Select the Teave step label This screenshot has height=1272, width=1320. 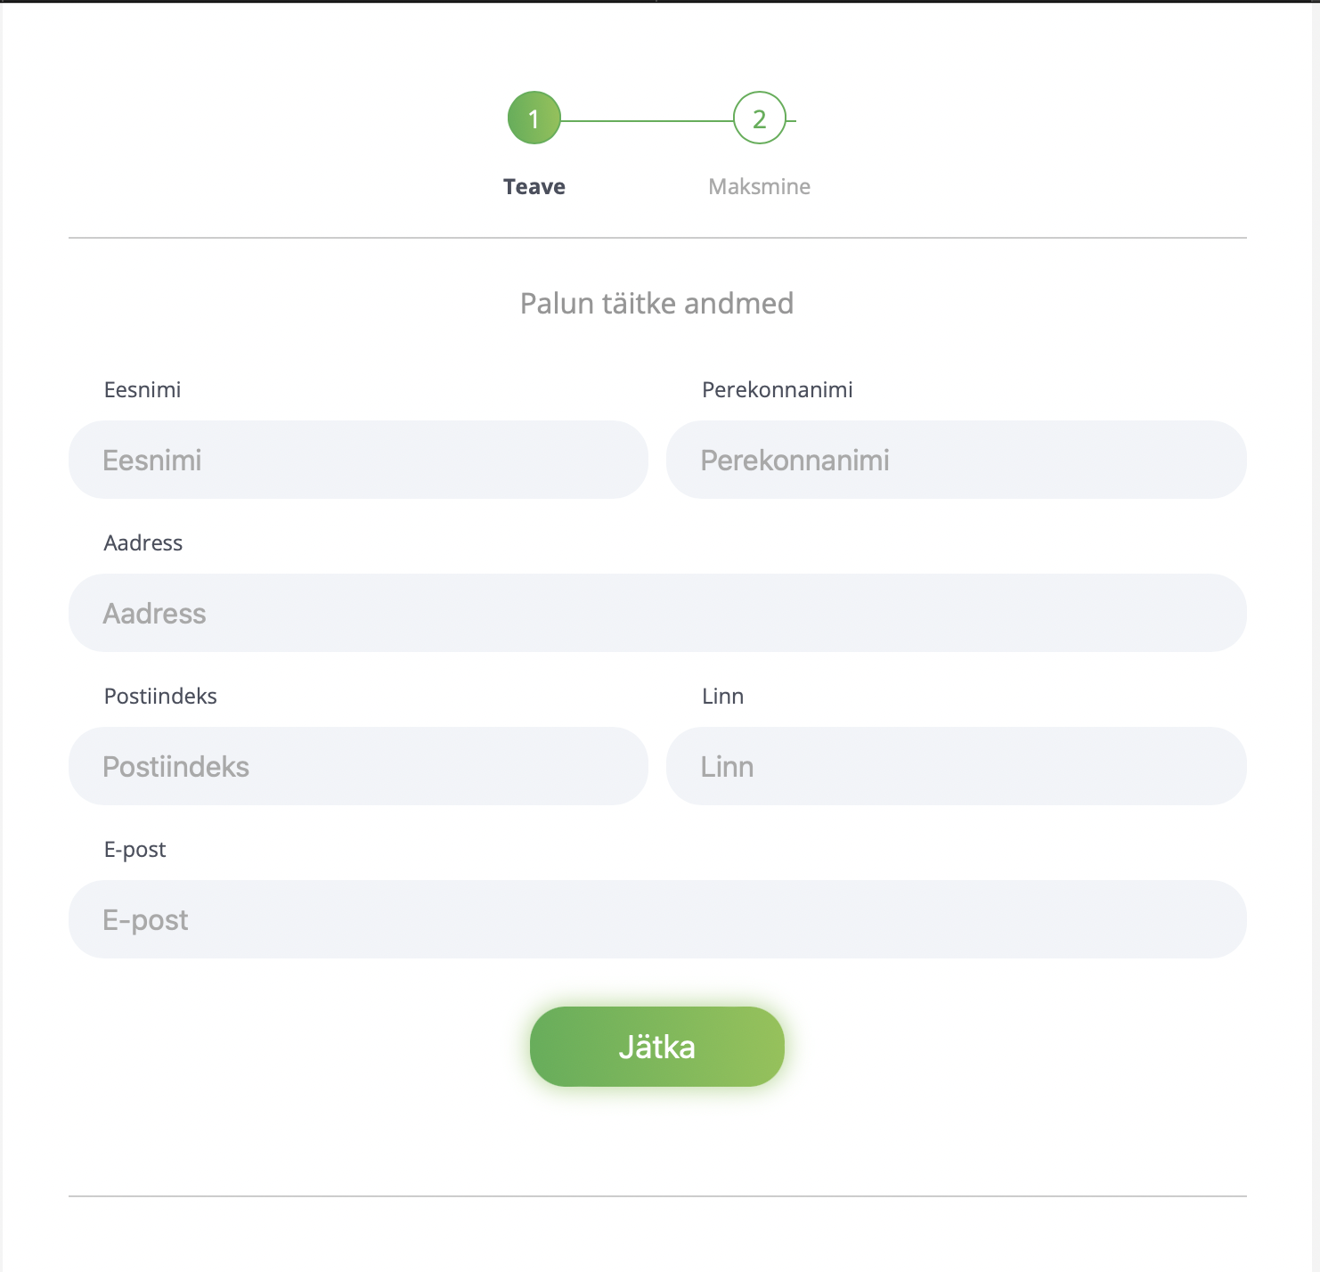pyautogui.click(x=534, y=187)
